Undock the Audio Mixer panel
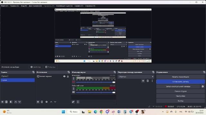This screenshot has width=206, height=115. (x=115, y=72)
